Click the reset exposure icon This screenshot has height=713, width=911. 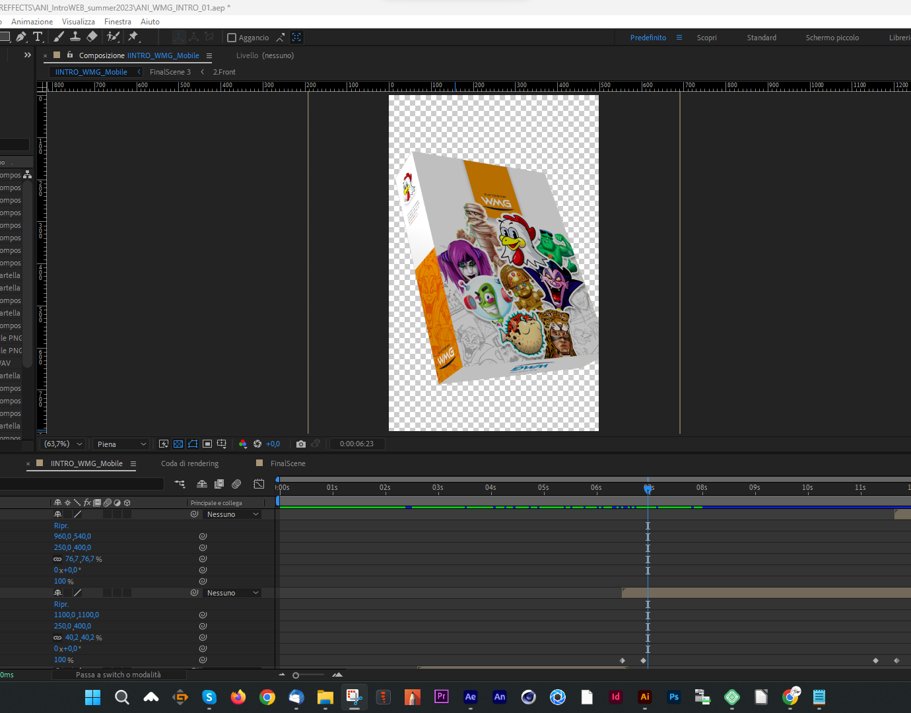point(257,444)
